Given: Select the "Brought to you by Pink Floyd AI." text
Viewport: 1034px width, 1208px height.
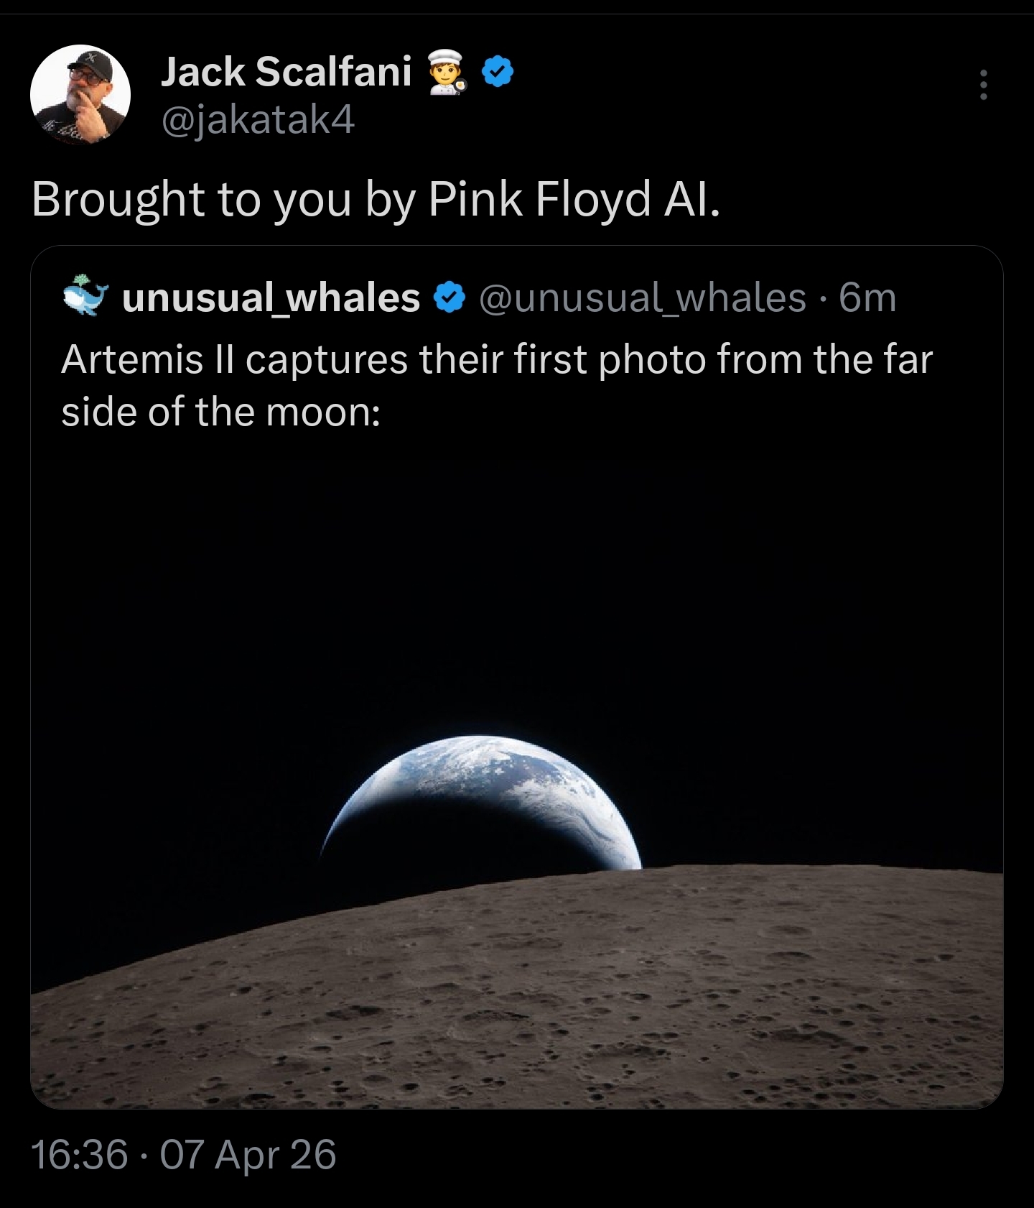Looking at the screenshot, I should click(x=376, y=199).
